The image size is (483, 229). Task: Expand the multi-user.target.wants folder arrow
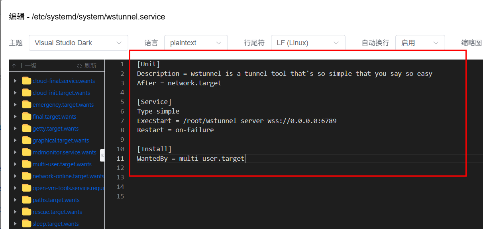coord(15,164)
